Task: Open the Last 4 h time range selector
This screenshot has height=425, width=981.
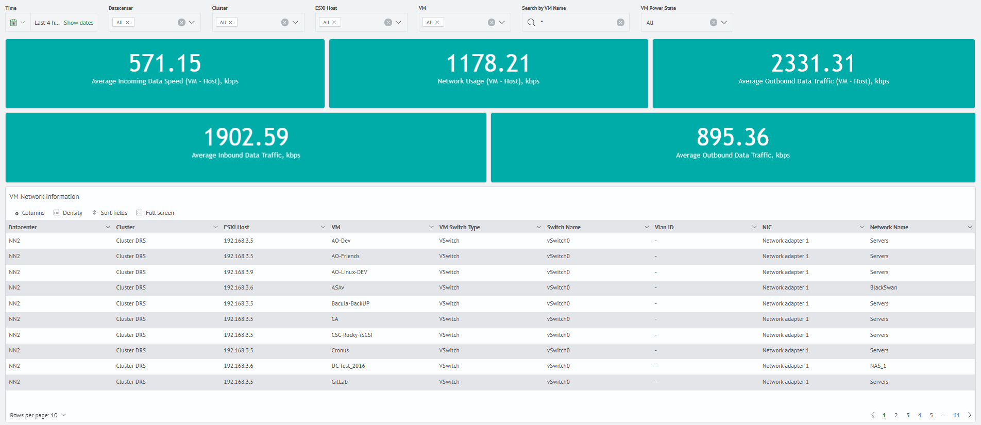Action: point(47,23)
